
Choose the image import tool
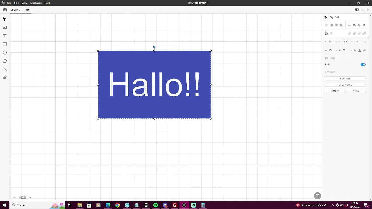click(x=5, y=28)
